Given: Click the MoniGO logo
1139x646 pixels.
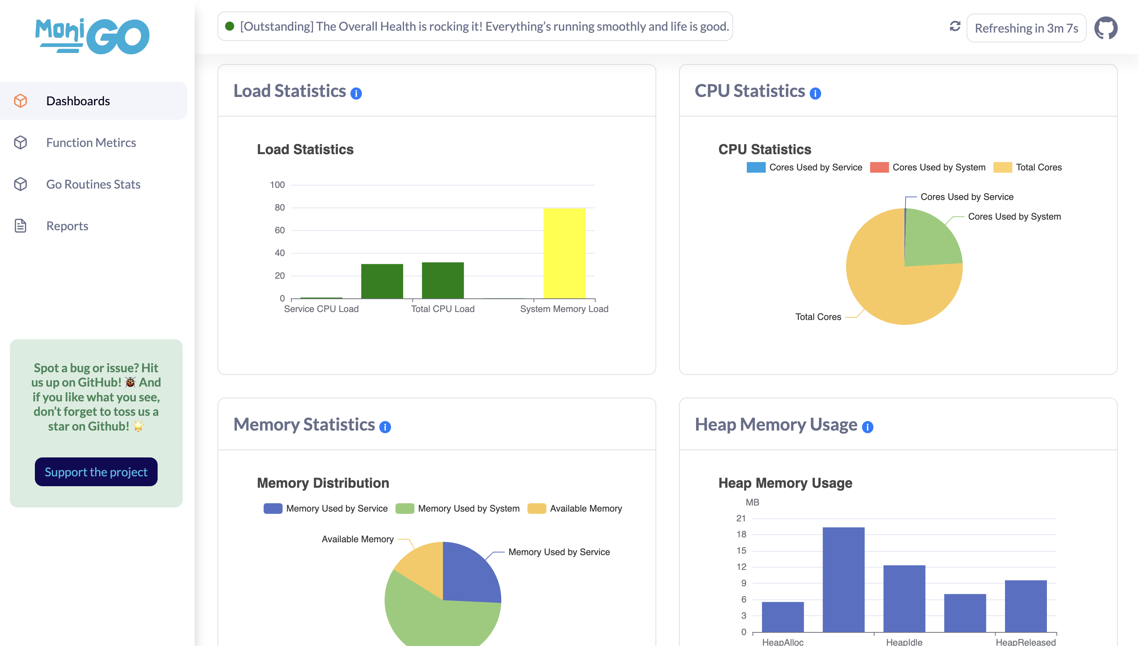Looking at the screenshot, I should (92, 36).
